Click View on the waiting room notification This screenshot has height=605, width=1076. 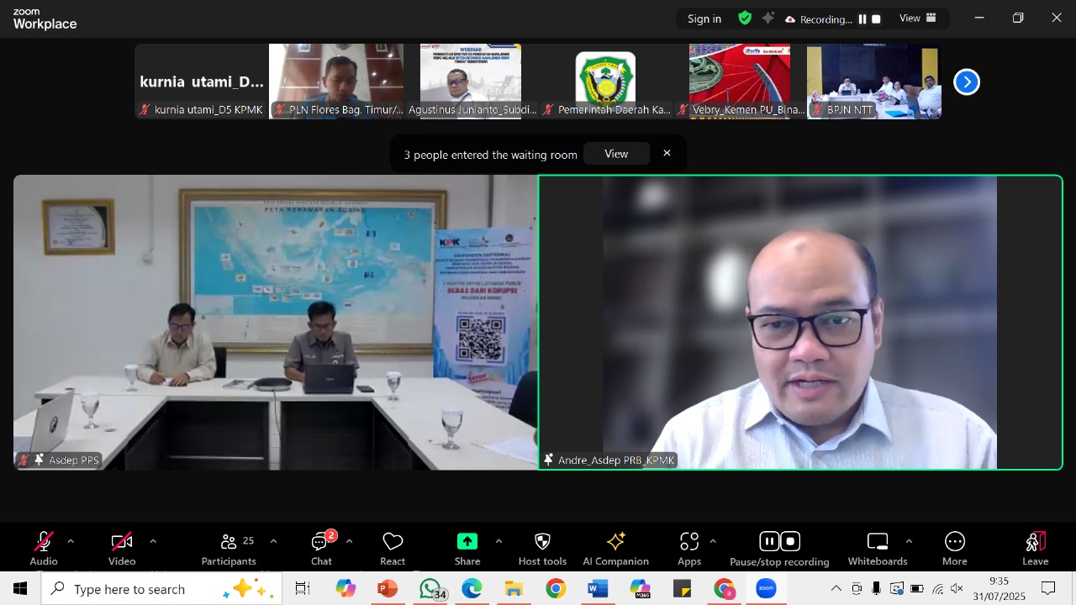(x=616, y=154)
